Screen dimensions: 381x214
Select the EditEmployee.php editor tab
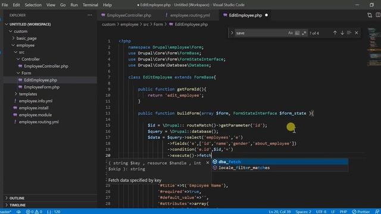[x=245, y=15]
